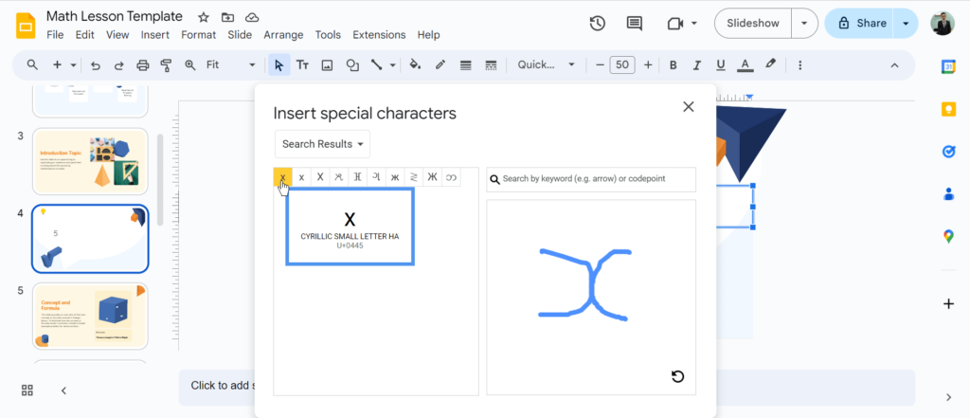
Task: Star the Math Lesson Template presentation
Action: click(x=204, y=17)
